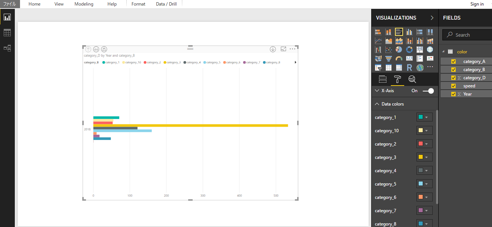Open More options ellipsis on chart
The width and height of the screenshot is (492, 227).
click(293, 49)
